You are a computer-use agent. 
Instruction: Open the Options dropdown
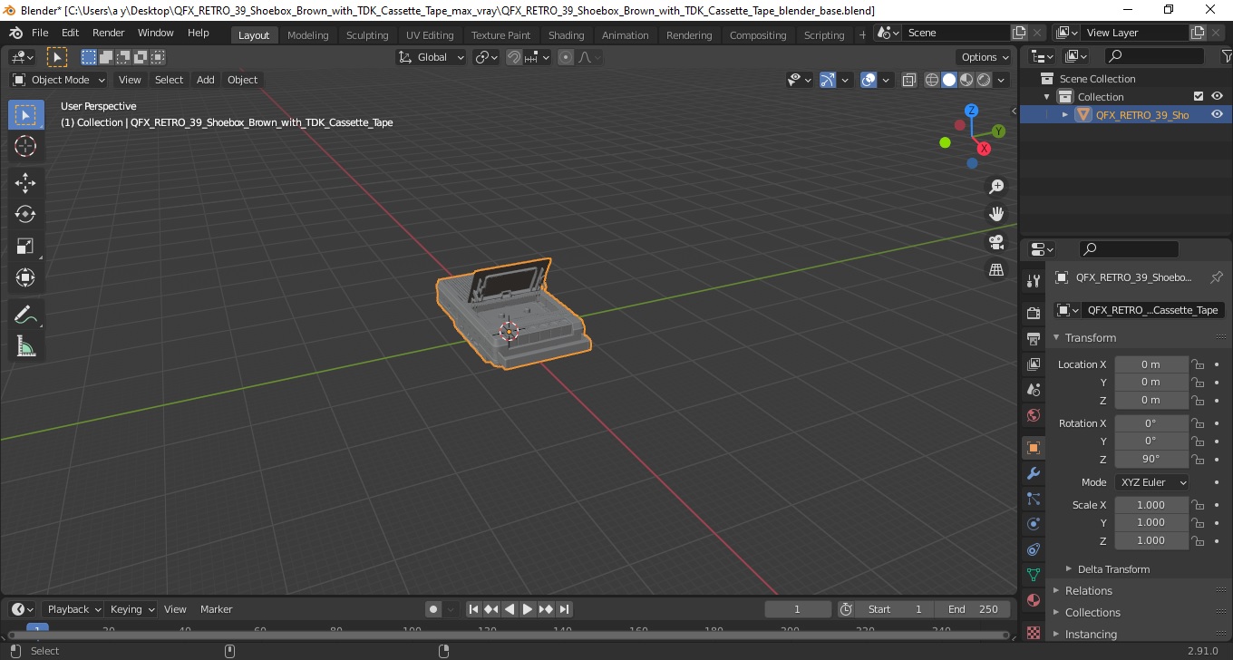pyautogui.click(x=985, y=57)
